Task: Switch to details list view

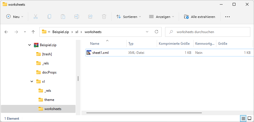Action: click(243, 118)
